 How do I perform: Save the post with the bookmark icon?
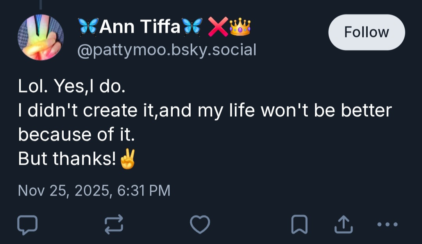click(x=300, y=225)
